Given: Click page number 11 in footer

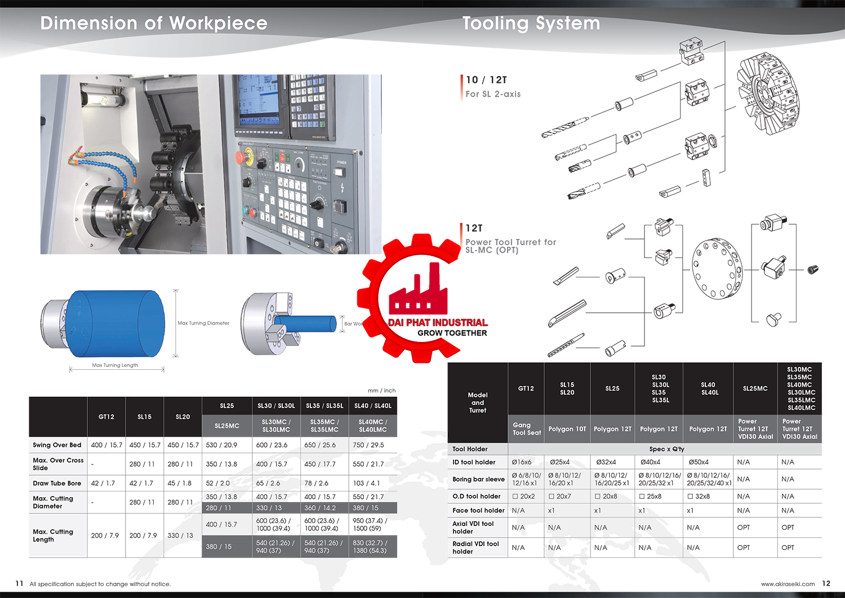Looking at the screenshot, I should pos(19,583).
